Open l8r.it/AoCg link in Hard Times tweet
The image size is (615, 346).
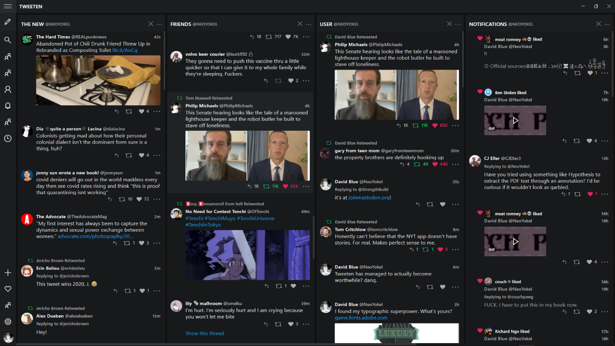click(x=124, y=50)
